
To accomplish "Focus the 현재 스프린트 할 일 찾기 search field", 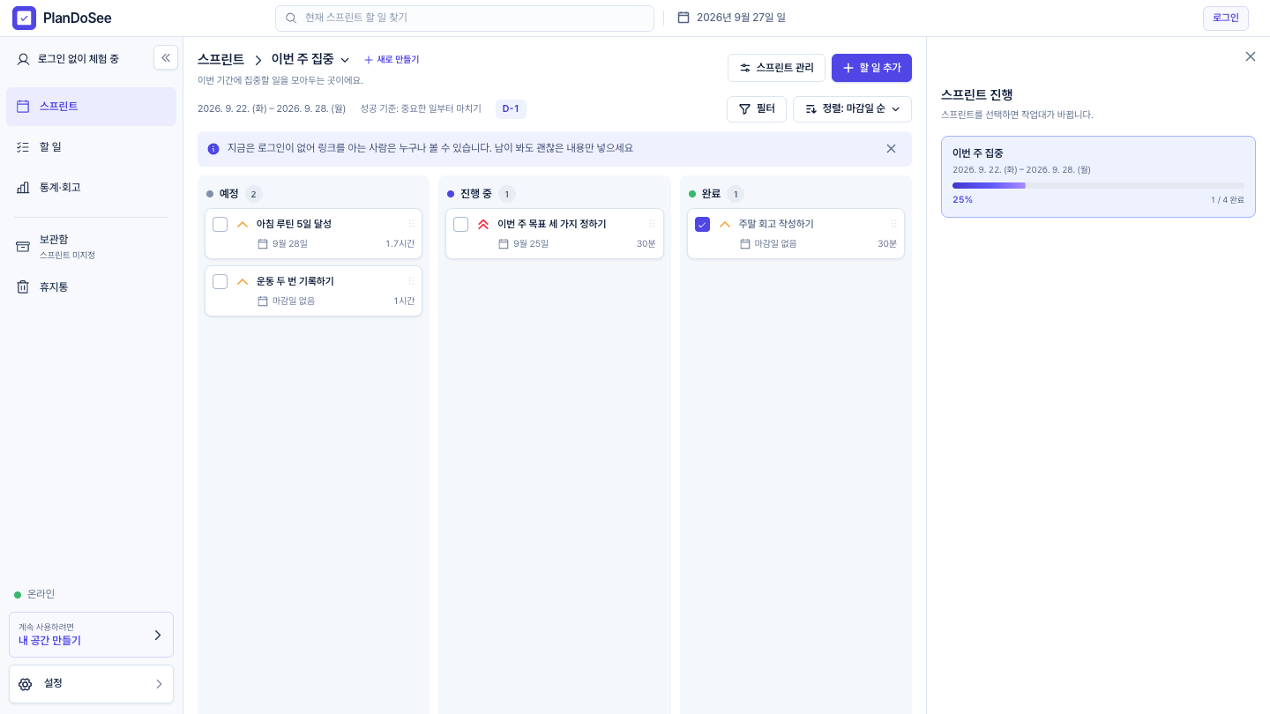I will pyautogui.click(x=465, y=18).
